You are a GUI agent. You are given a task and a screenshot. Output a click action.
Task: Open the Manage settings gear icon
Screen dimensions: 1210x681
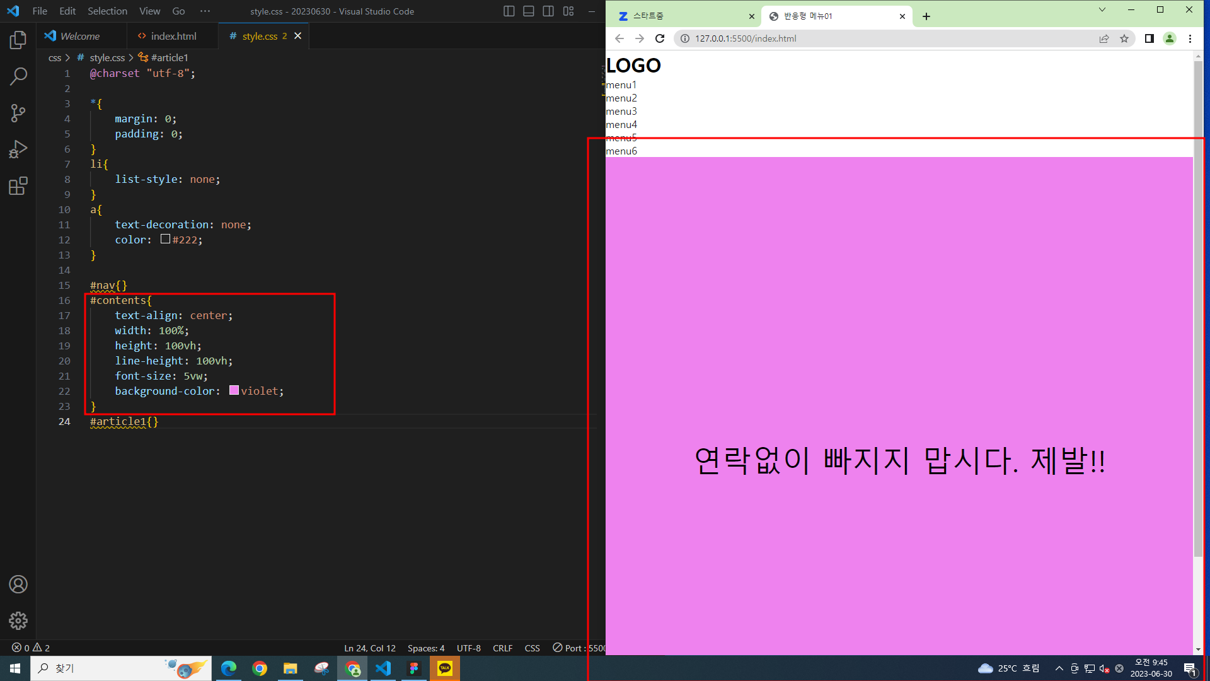(x=18, y=621)
